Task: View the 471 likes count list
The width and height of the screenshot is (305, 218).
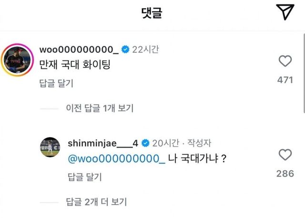Action: (285, 80)
